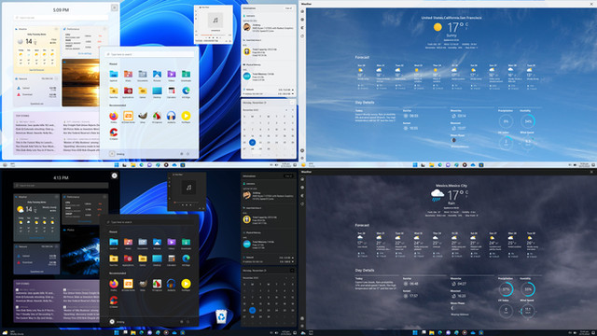Image resolution: width=597 pixels, height=336 pixels.
Task: Open the blue Photos image in dark widgets panel
Action: pyautogui.click(x=80, y=251)
